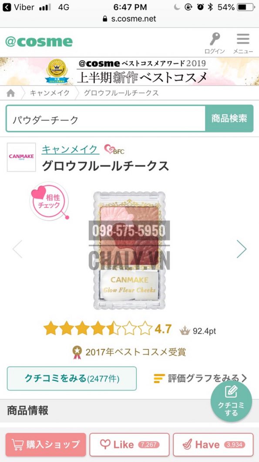The height and width of the screenshot is (462, 259).
Task: Show previous product image with left arrow
Action: pos(17,249)
